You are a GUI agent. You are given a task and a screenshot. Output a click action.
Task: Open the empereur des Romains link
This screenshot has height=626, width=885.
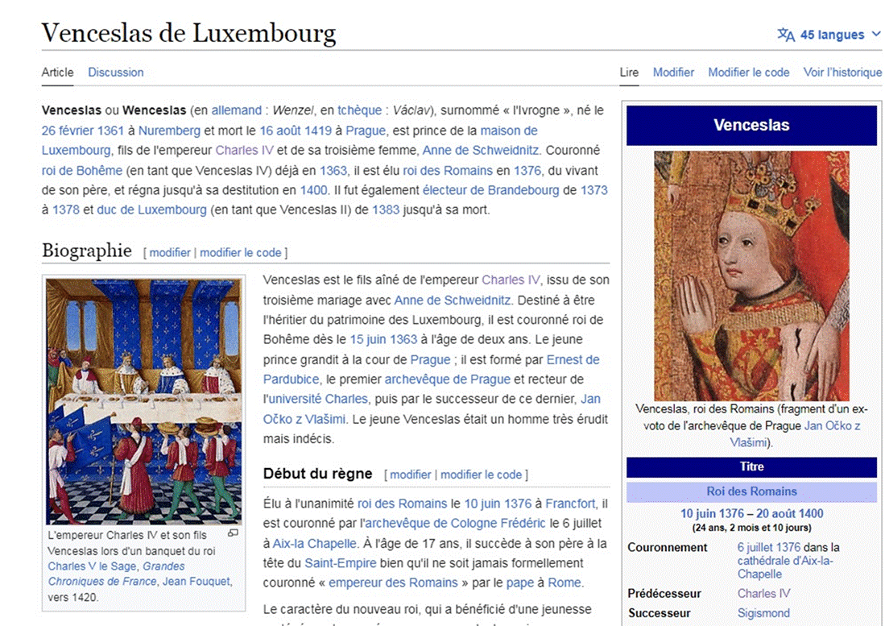point(394,583)
